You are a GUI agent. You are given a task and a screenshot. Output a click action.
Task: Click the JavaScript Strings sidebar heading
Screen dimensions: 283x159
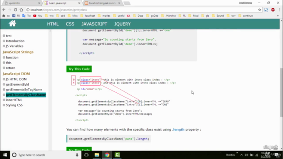(18, 52)
